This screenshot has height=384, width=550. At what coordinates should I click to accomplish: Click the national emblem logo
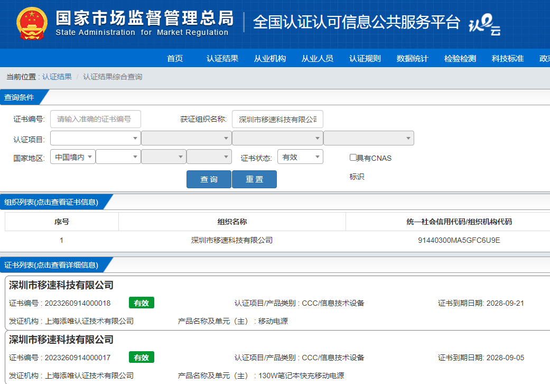coord(32,23)
